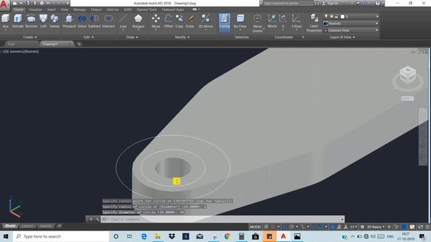Switch to the Model layout tab
This screenshot has height=242, width=431.
[11, 226]
